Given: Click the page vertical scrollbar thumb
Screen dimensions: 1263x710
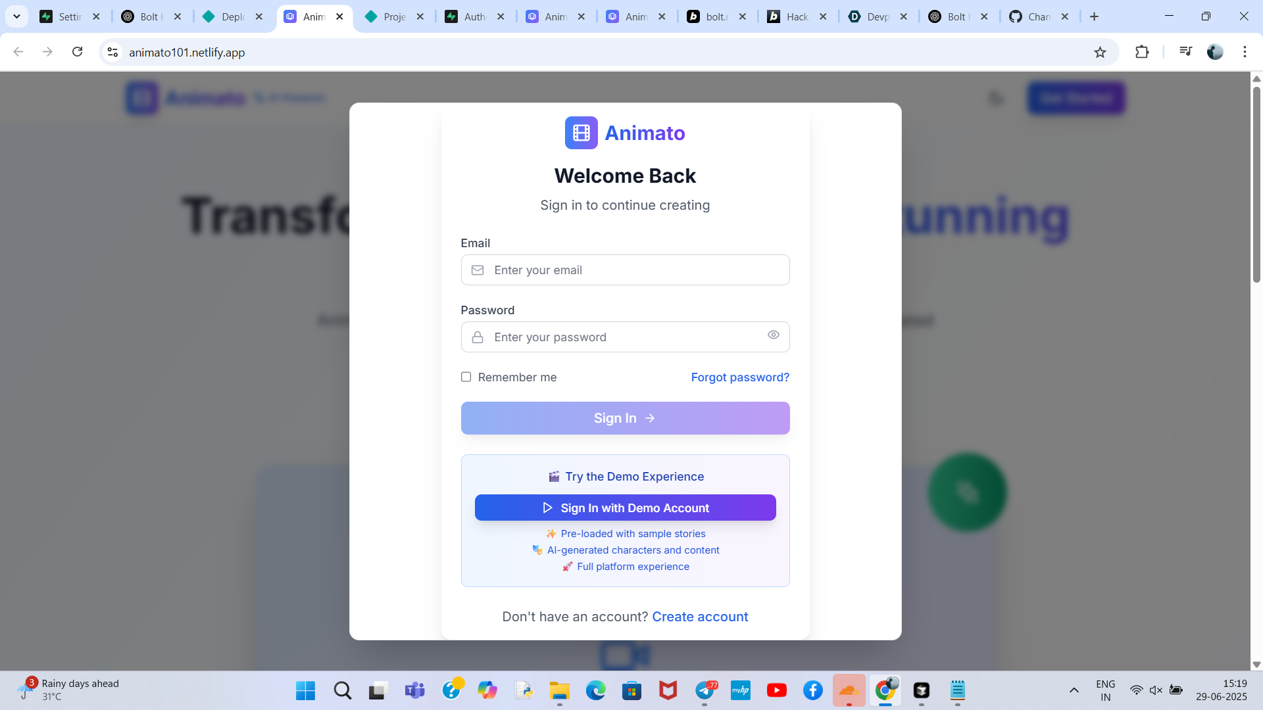Looking at the screenshot, I should point(1256,184).
